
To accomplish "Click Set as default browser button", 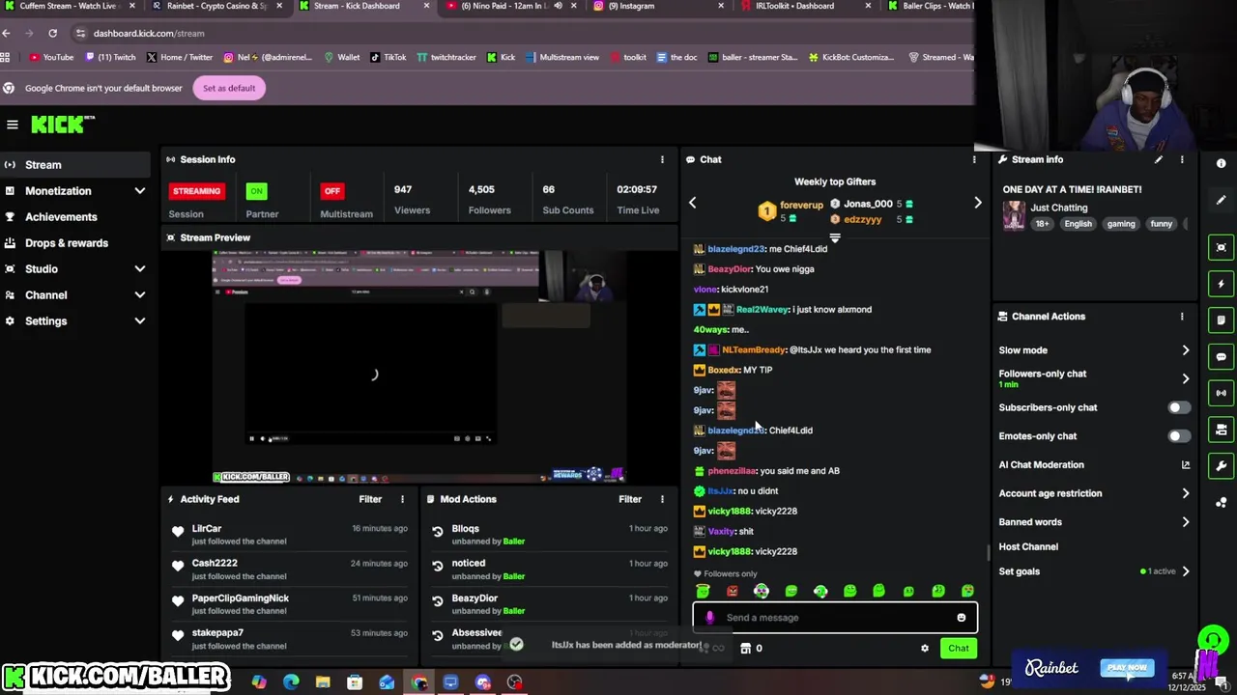I will [x=229, y=88].
